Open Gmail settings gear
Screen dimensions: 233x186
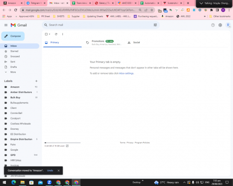[220, 25]
